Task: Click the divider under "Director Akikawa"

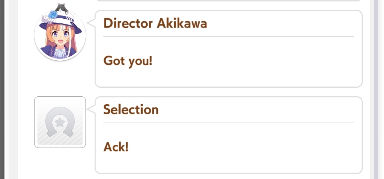Action: pyautogui.click(x=229, y=37)
